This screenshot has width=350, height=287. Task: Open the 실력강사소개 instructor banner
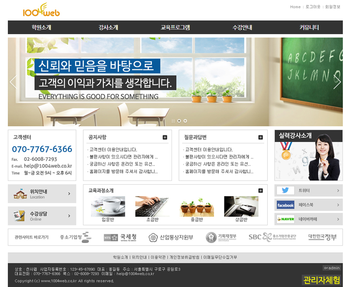point(308,155)
